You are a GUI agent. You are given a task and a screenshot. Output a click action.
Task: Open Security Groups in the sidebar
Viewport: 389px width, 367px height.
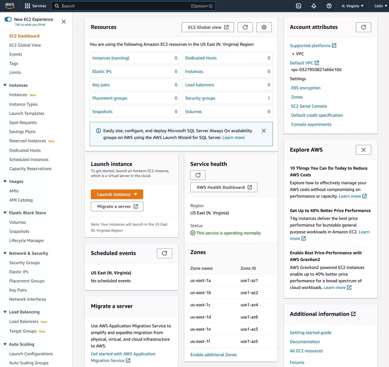24,263
